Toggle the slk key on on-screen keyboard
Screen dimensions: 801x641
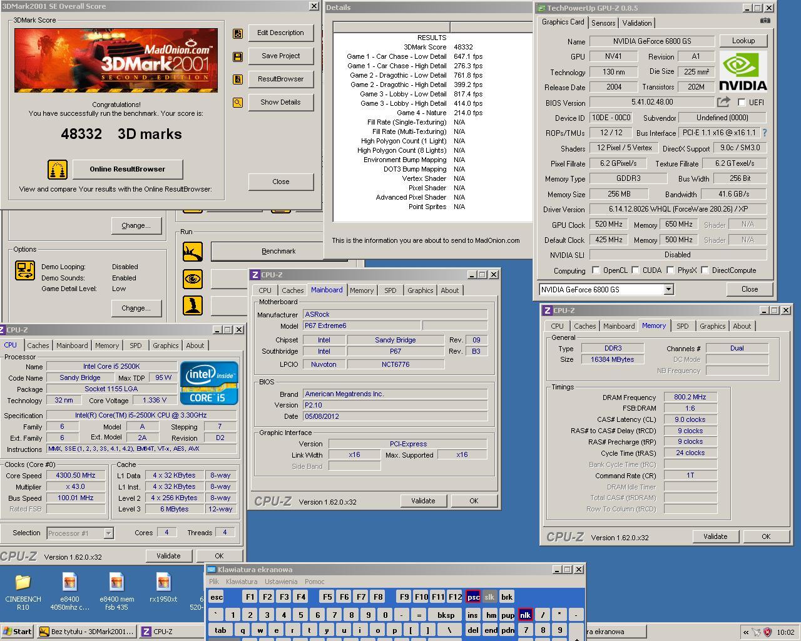click(x=489, y=597)
